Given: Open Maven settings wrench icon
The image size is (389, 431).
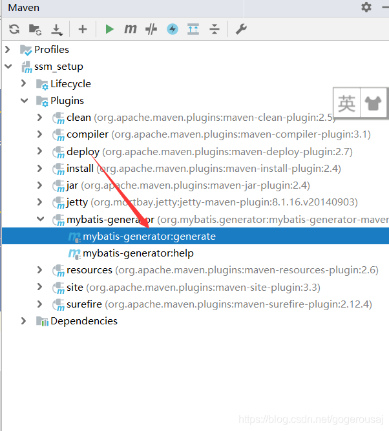Looking at the screenshot, I should coord(242,29).
